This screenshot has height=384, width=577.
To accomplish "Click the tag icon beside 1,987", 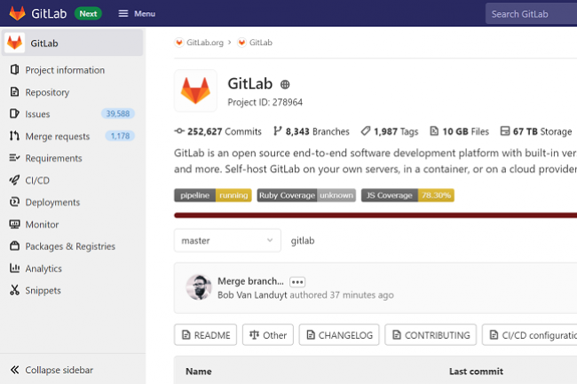I will (366, 131).
